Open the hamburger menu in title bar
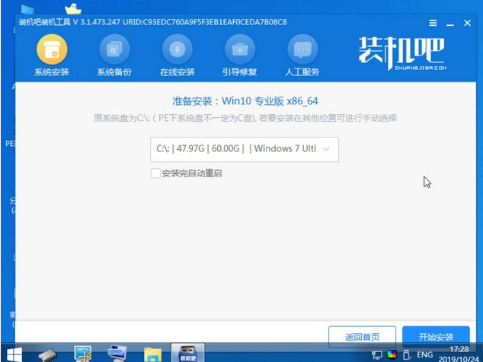This screenshot has height=362, width=483. (x=433, y=23)
